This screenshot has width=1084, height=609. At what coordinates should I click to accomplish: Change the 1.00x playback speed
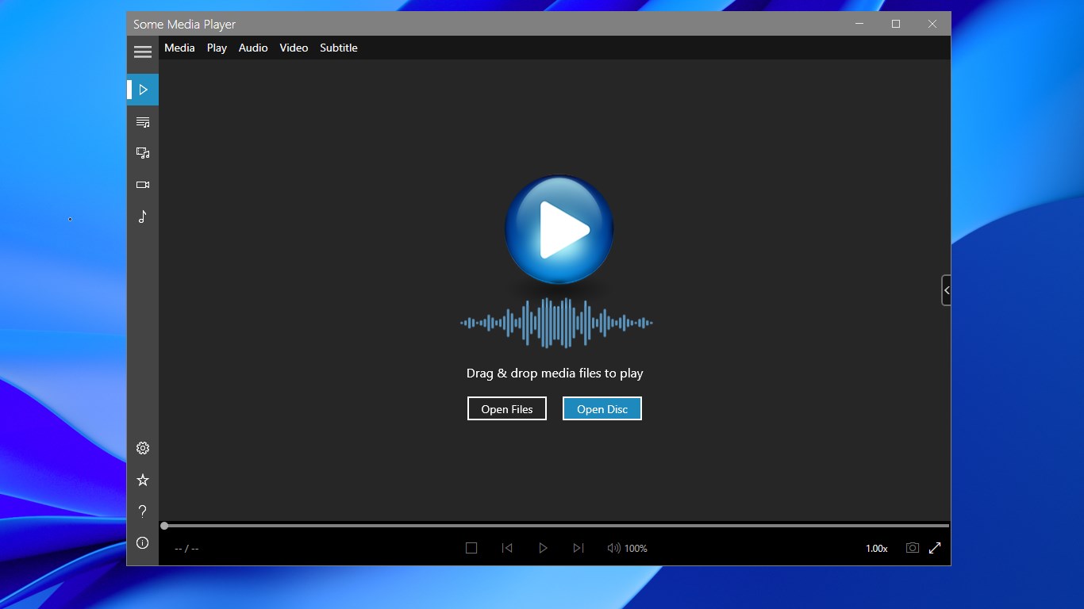(877, 549)
